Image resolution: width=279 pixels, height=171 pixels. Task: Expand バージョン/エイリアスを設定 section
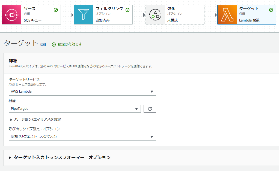click(35, 120)
